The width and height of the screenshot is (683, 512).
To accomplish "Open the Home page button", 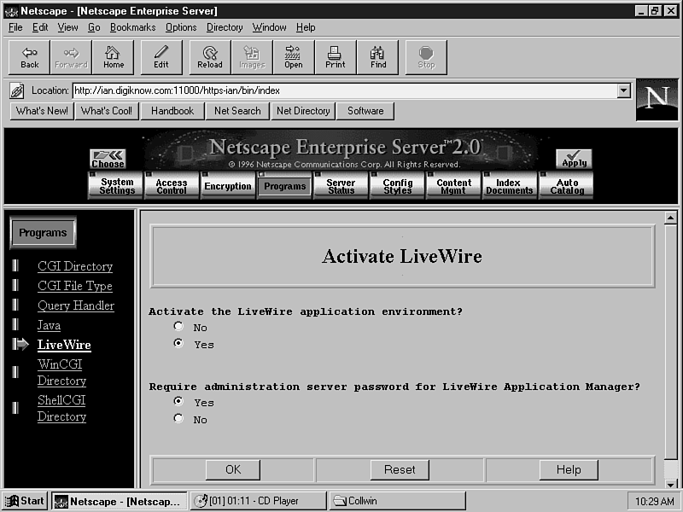I will click(114, 57).
